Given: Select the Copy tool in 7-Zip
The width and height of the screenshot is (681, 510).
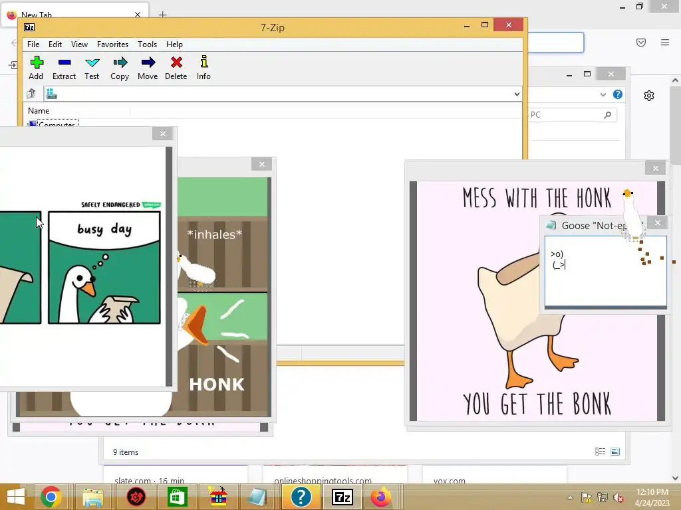Looking at the screenshot, I should coord(120,68).
